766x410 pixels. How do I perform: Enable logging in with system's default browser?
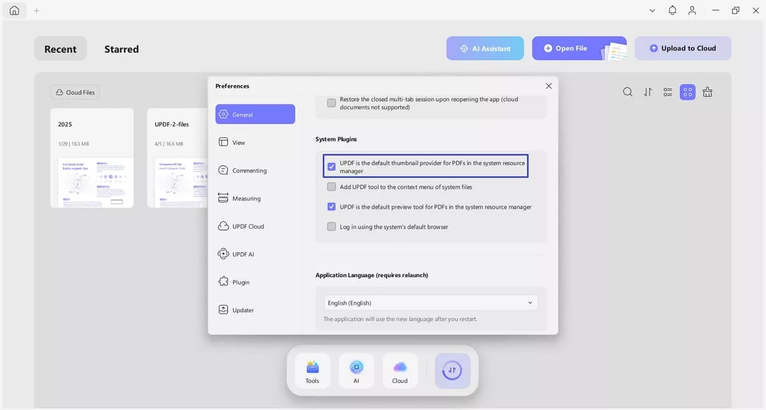coord(331,226)
